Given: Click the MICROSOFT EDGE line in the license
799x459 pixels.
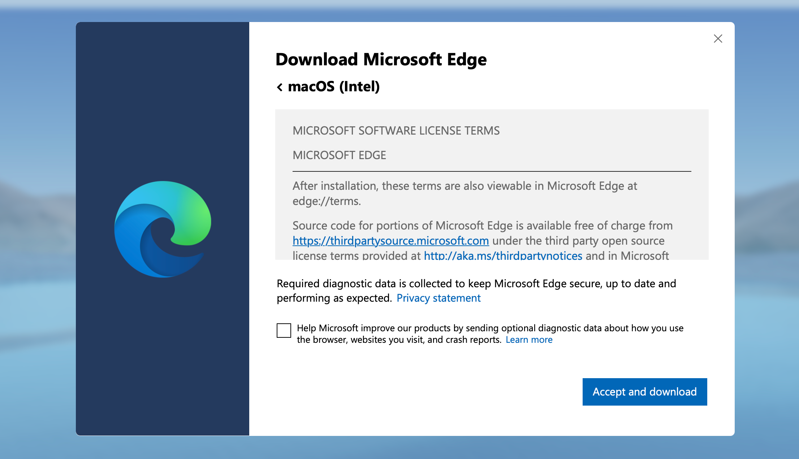Looking at the screenshot, I should point(339,155).
